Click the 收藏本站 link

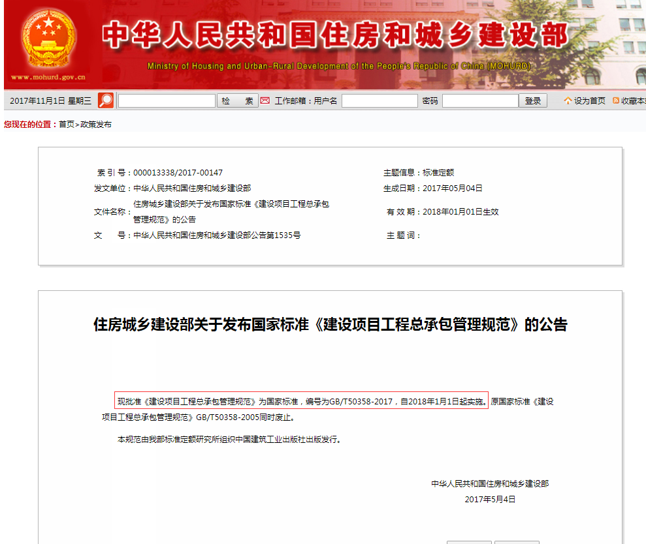click(633, 101)
